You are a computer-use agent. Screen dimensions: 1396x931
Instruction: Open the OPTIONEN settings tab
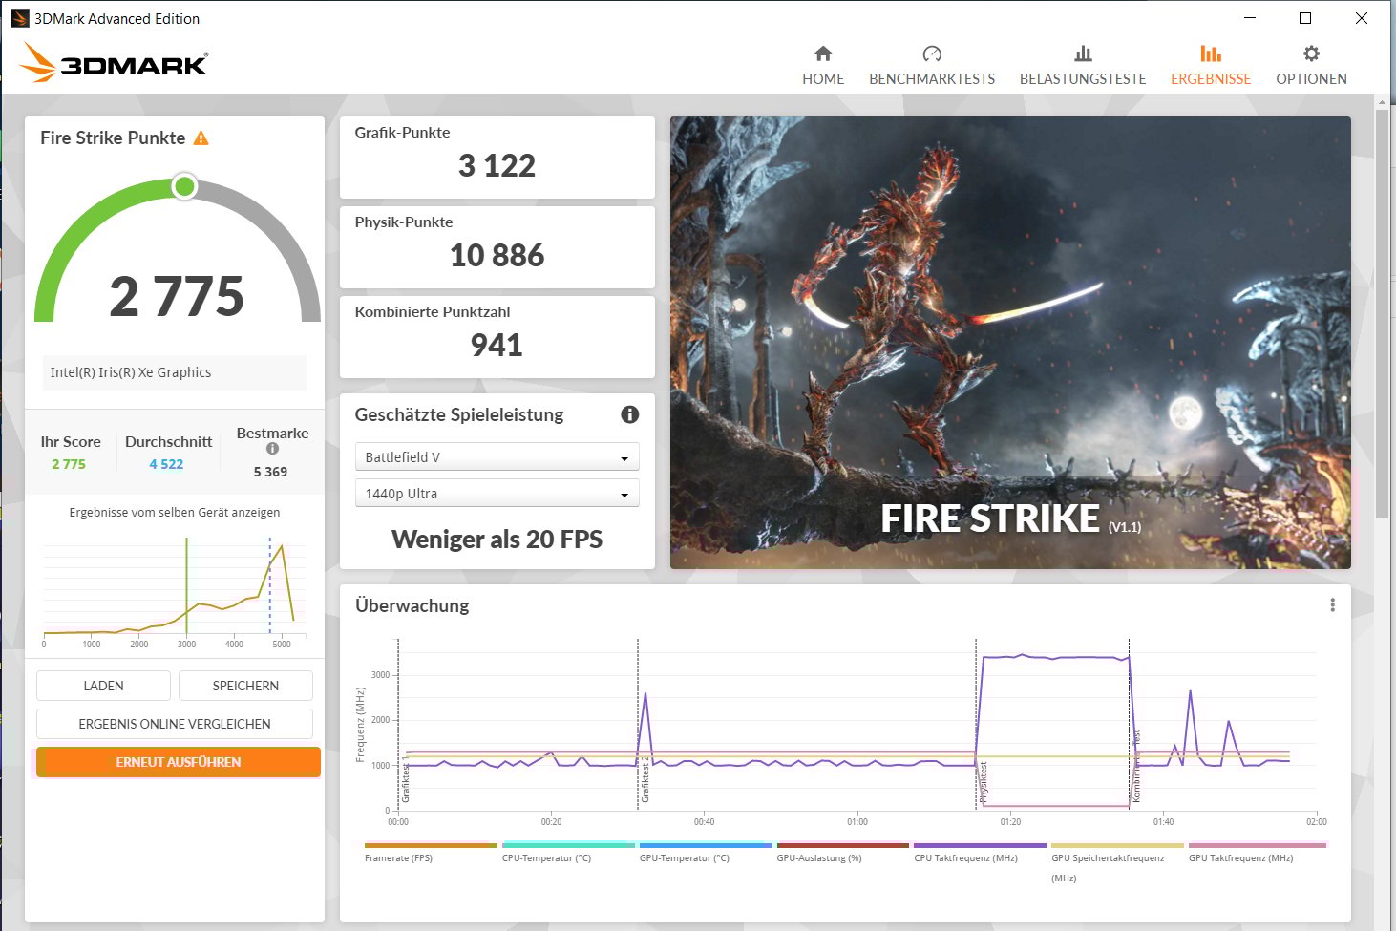(1311, 66)
